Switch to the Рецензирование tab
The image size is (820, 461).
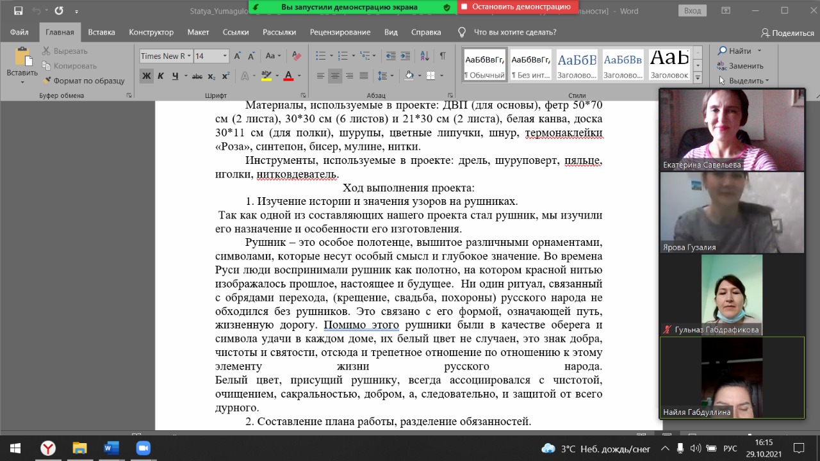click(340, 33)
